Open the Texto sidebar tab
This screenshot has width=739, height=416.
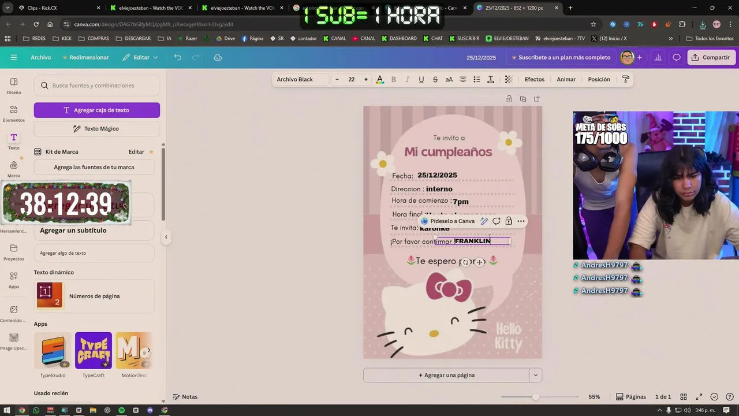pos(14,141)
